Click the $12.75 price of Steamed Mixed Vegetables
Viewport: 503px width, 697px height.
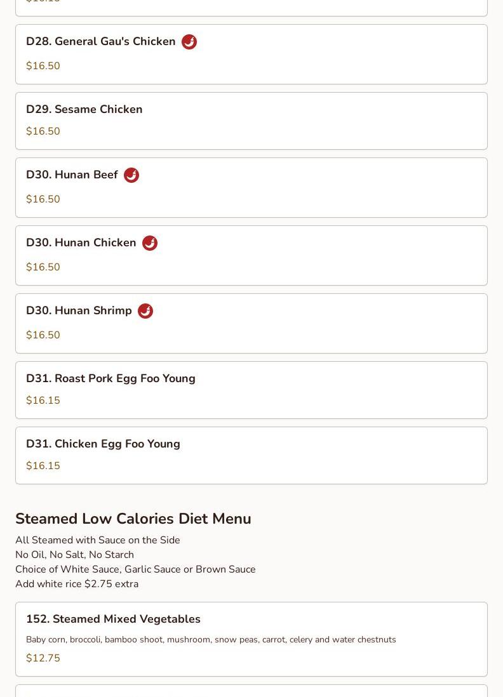click(43, 658)
